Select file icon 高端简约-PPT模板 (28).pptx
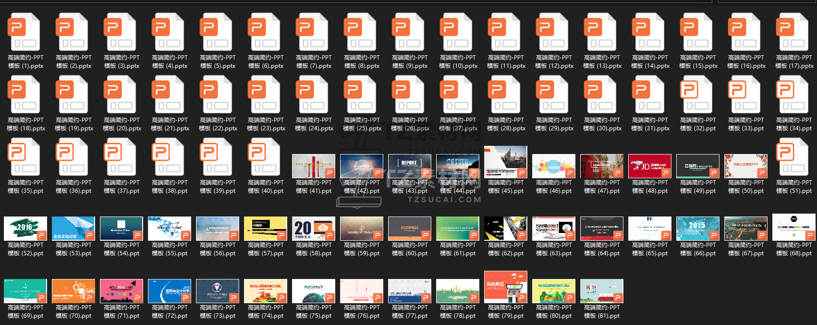817x325 pixels. pyautogui.click(x=504, y=94)
